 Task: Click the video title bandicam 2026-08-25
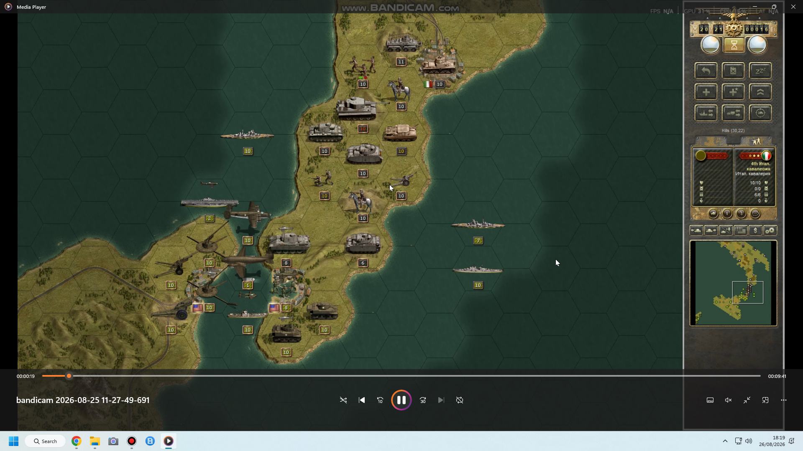pos(83,400)
